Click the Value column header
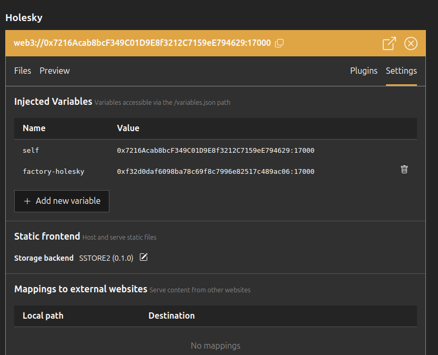The width and height of the screenshot is (438, 355). 128,128
